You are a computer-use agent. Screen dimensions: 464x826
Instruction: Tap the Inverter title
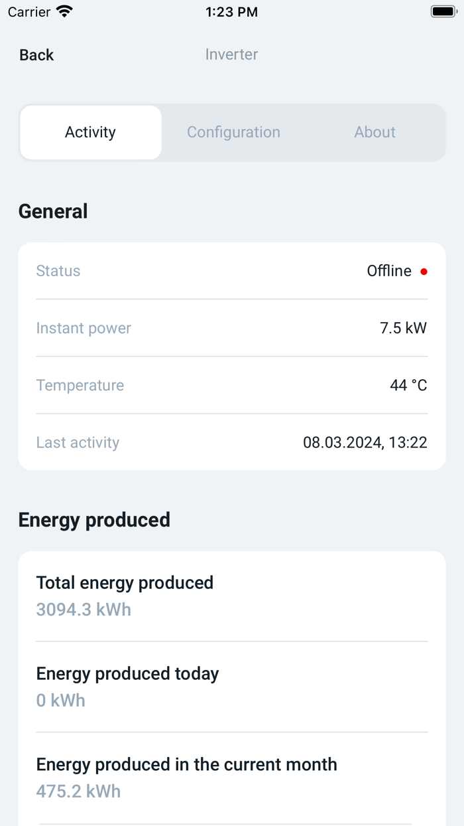pyautogui.click(x=231, y=54)
